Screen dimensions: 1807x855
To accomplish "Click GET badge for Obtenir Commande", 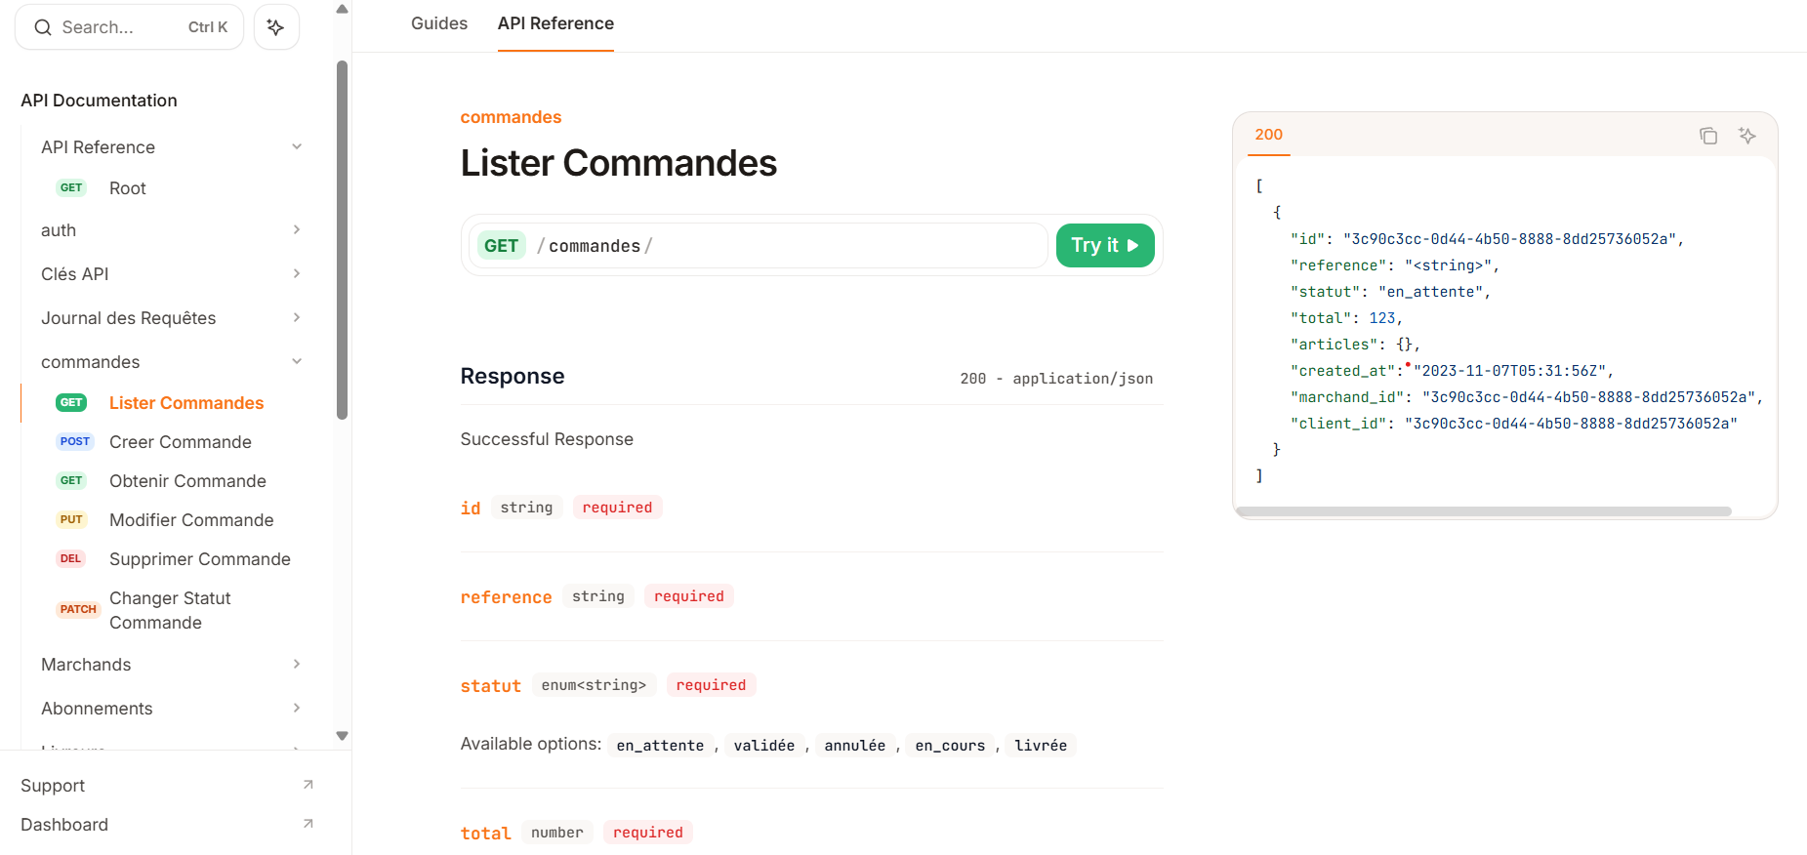I will [x=71, y=480].
